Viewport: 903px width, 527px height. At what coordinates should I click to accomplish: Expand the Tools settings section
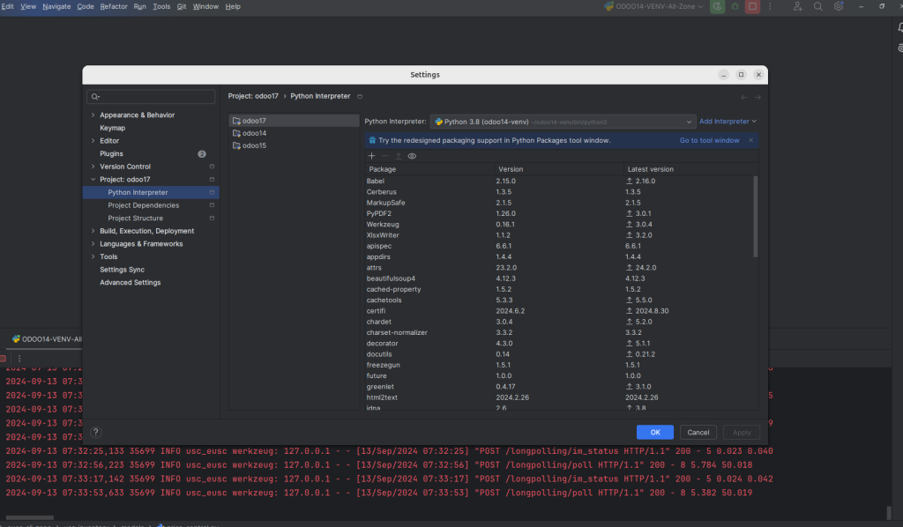point(93,257)
